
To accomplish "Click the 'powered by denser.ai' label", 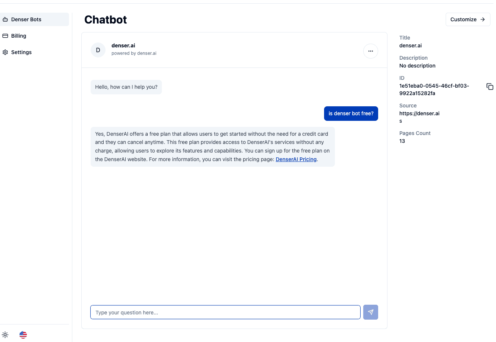I will coord(134,53).
